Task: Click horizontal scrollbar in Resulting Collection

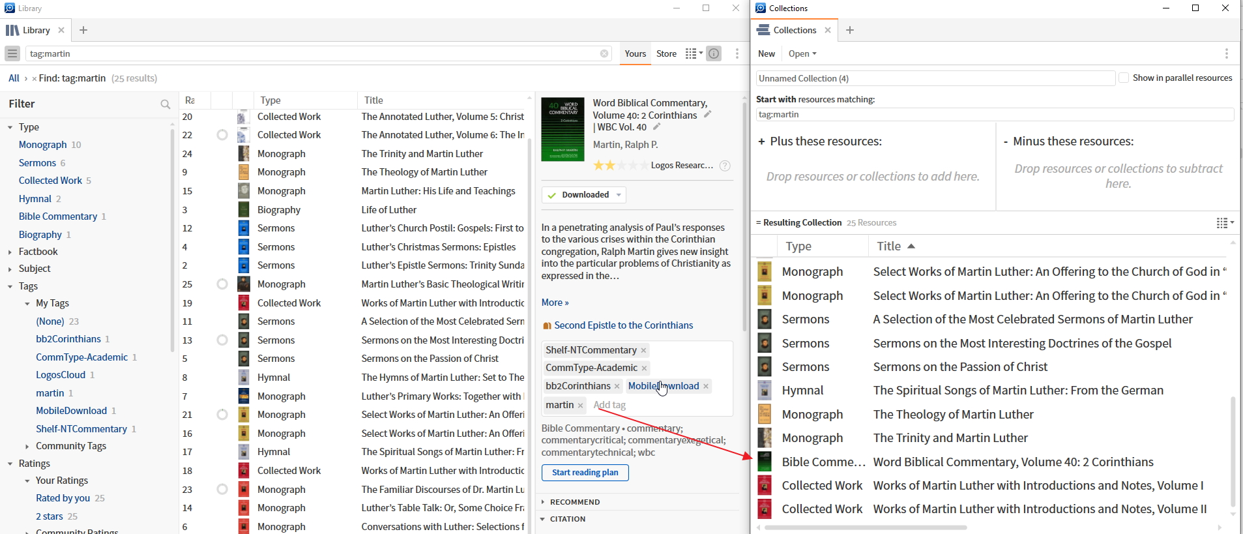Action: click(x=866, y=527)
